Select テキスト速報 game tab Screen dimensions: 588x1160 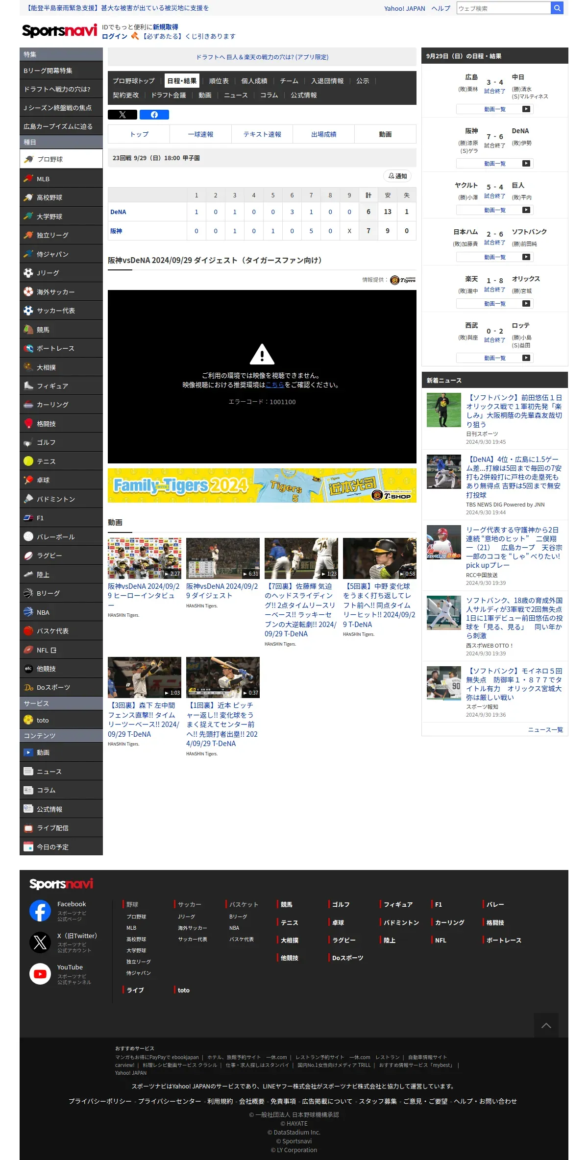pos(262,134)
